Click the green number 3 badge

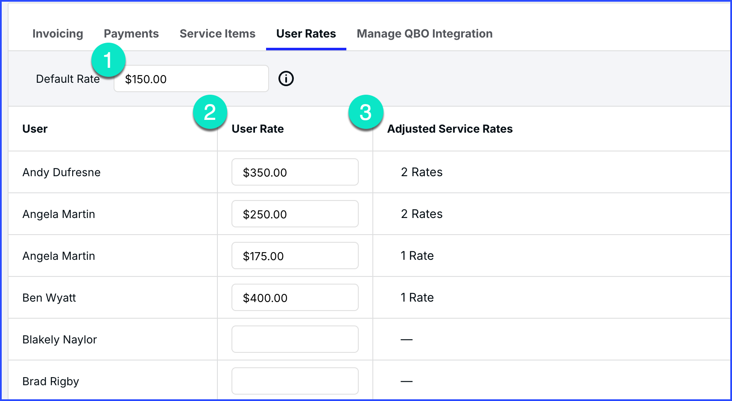[x=366, y=112]
